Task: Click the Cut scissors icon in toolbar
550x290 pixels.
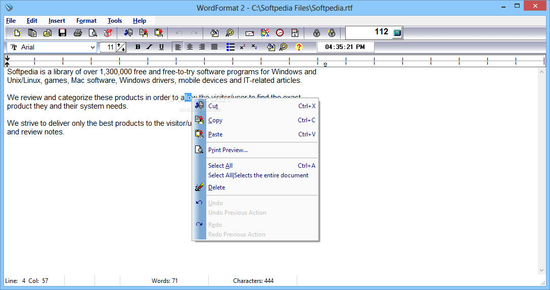Action: 128,33
